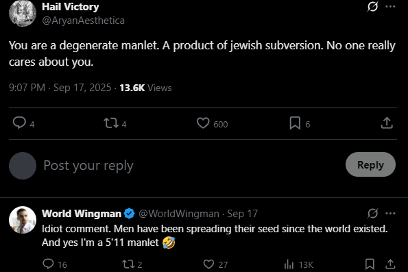Viewport: 408px width, 272px height.
Task: Share the main post
Action: 387,123
